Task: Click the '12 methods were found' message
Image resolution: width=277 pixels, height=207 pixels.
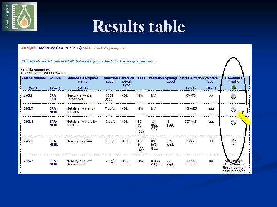Action: pos(88,61)
